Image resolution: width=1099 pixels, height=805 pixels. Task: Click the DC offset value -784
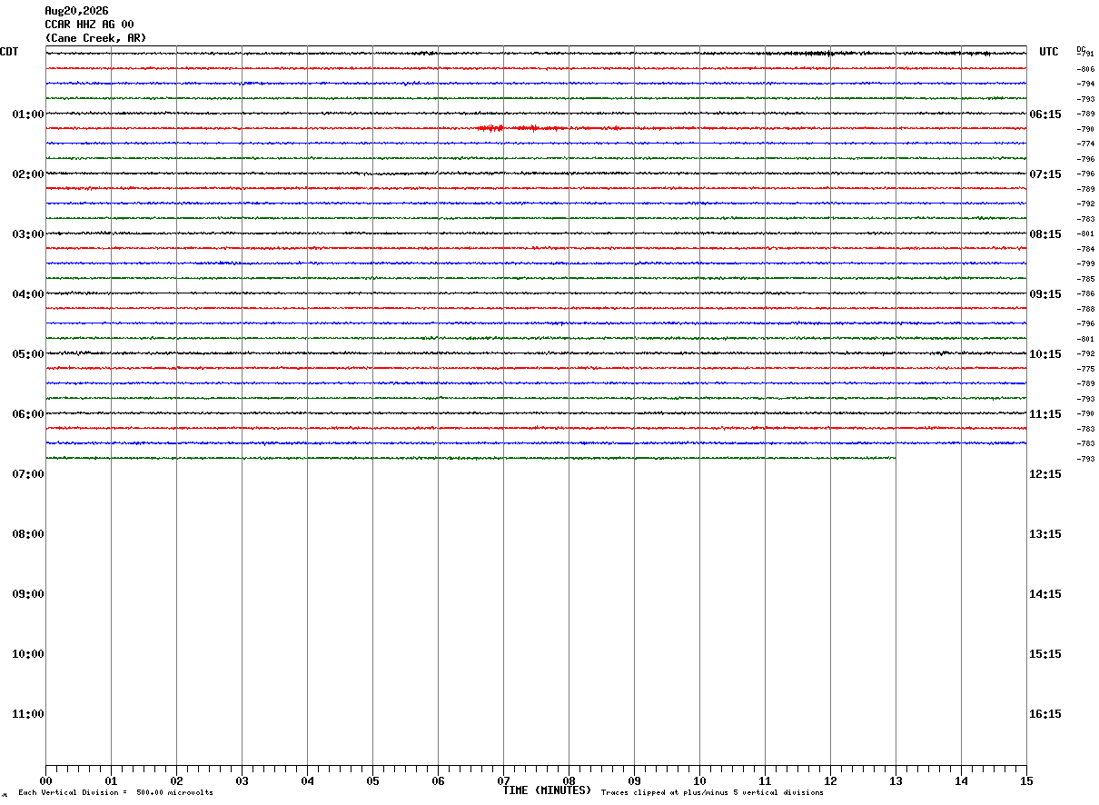coord(1085,249)
